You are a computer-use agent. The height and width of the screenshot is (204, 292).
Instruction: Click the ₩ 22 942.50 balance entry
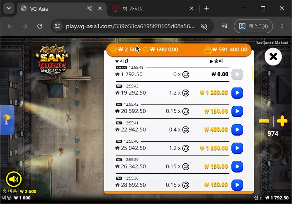pyautogui.click(x=131, y=129)
